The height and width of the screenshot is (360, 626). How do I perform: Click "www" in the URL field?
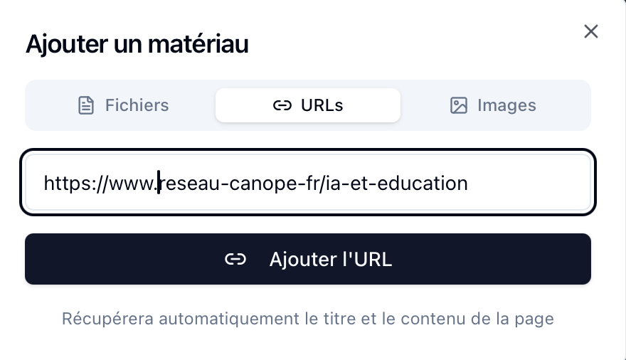(132, 184)
